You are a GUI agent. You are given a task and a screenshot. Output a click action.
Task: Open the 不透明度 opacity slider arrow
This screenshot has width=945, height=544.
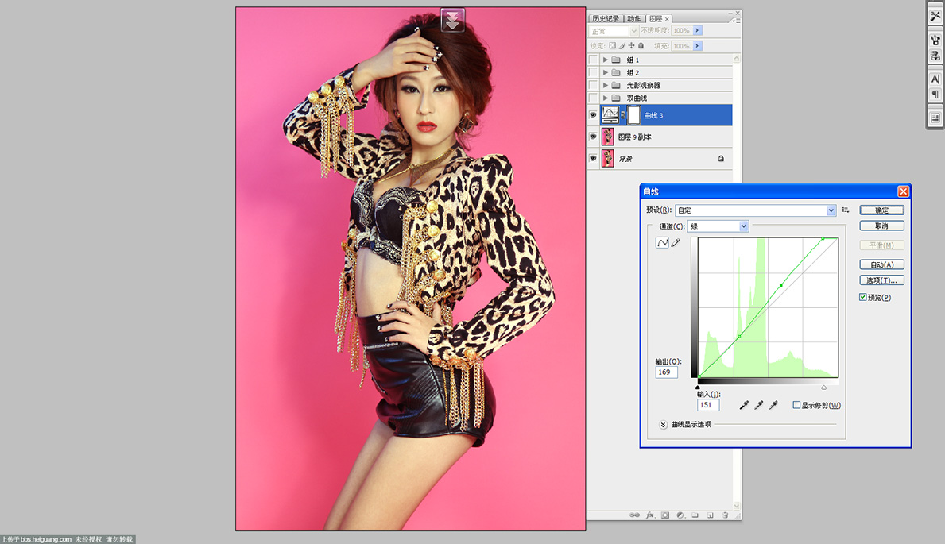697,31
